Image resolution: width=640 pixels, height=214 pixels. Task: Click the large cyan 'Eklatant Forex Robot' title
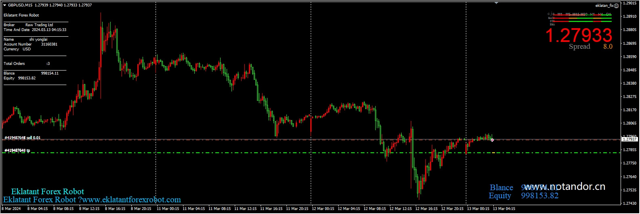pos(48,192)
